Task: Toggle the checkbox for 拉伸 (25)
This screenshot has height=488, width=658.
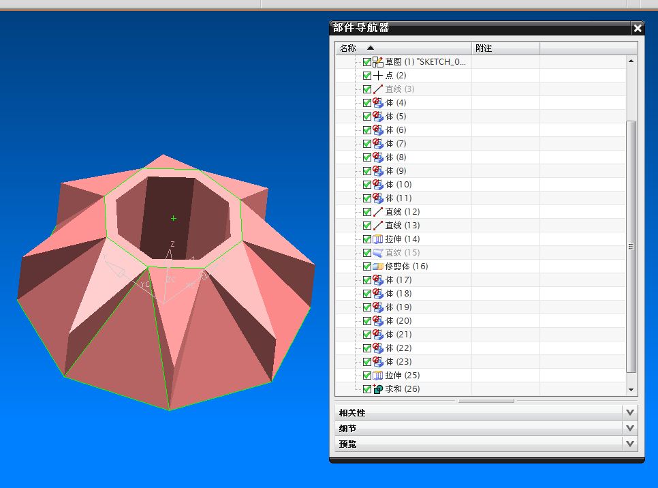Action: click(x=366, y=376)
